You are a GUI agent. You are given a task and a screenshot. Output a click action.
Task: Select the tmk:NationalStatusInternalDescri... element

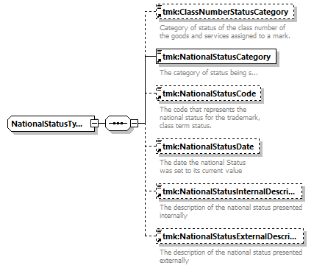pos(229,191)
